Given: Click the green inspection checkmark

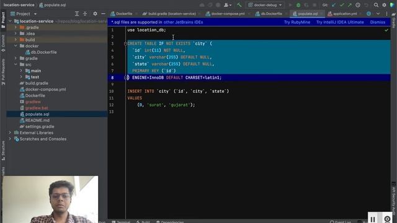Looking at the screenshot, I should pyautogui.click(x=386, y=30).
